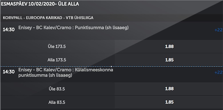Click the Alla 173.5 outcome label
Screen dimensions: 223x110
(57, 60)
